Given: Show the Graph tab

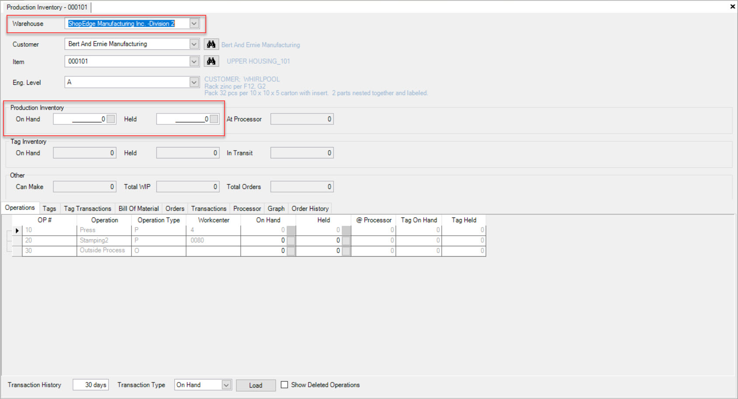Looking at the screenshot, I should pyautogui.click(x=276, y=209).
